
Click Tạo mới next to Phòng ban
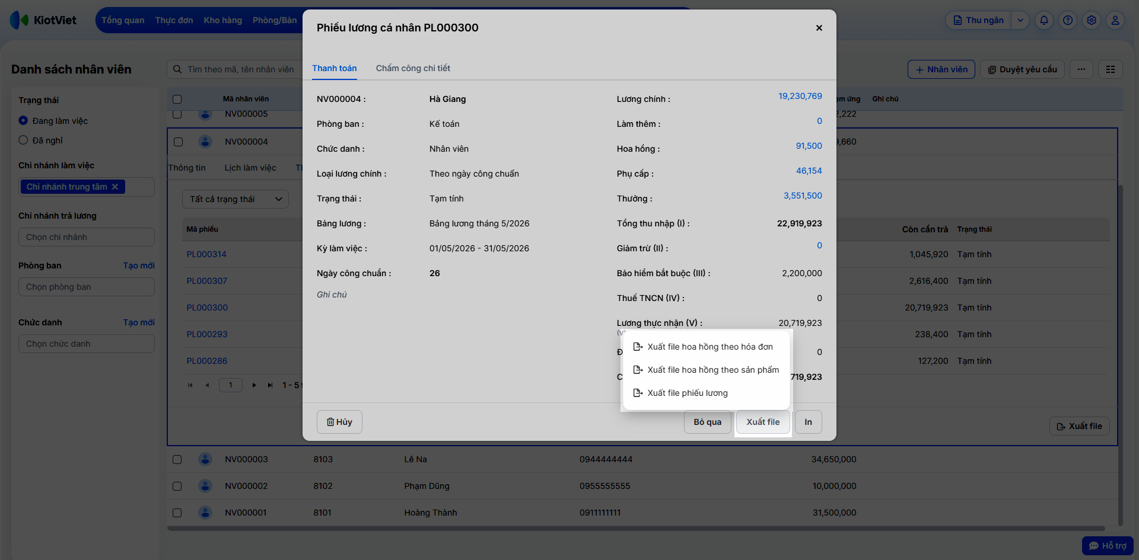tap(139, 265)
